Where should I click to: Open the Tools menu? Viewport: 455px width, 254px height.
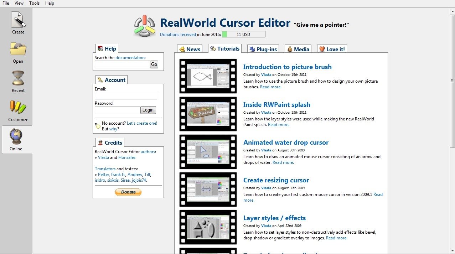(x=35, y=3)
